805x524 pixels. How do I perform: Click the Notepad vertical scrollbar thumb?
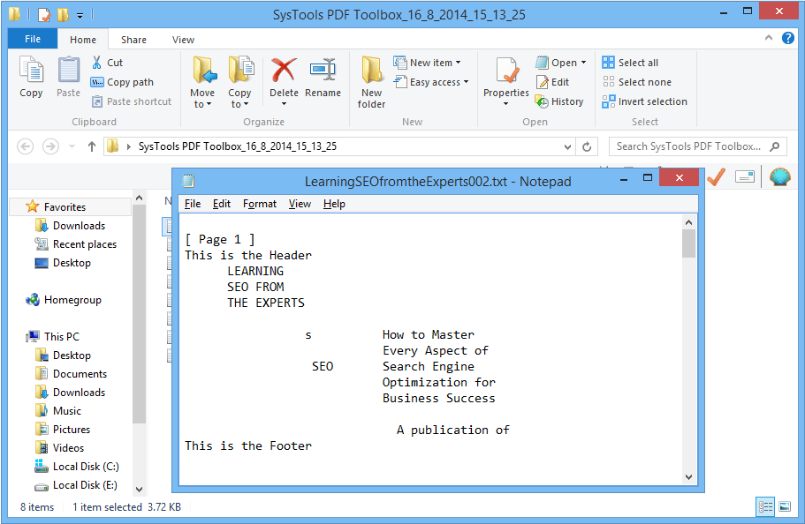pyautogui.click(x=689, y=243)
